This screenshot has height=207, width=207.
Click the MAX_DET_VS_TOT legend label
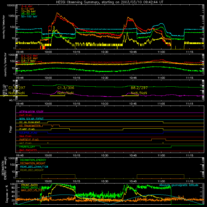[32, 190]
